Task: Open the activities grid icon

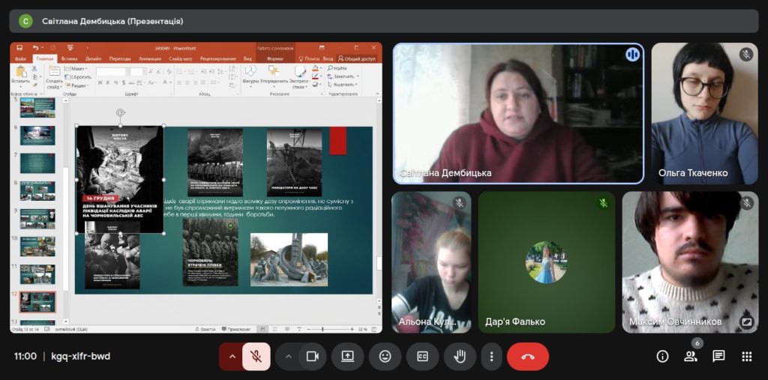Action: [x=746, y=357]
